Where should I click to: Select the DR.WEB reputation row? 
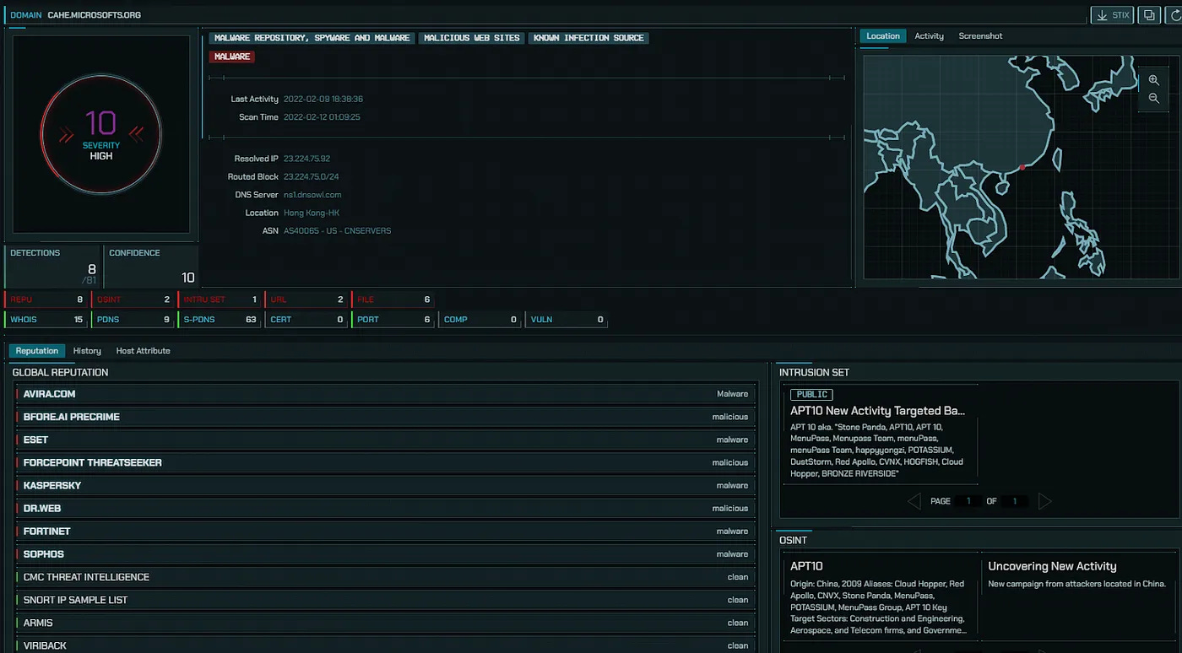pos(386,508)
